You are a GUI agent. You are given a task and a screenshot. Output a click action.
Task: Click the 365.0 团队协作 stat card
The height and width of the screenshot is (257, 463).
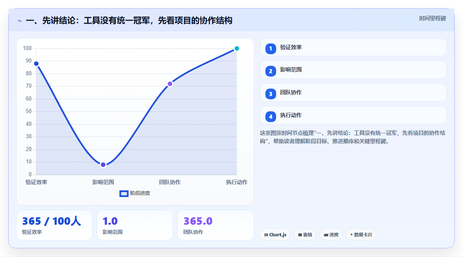point(215,226)
